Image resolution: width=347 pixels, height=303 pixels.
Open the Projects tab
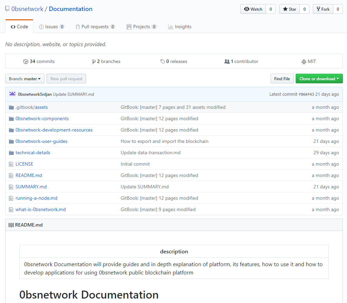(142, 27)
